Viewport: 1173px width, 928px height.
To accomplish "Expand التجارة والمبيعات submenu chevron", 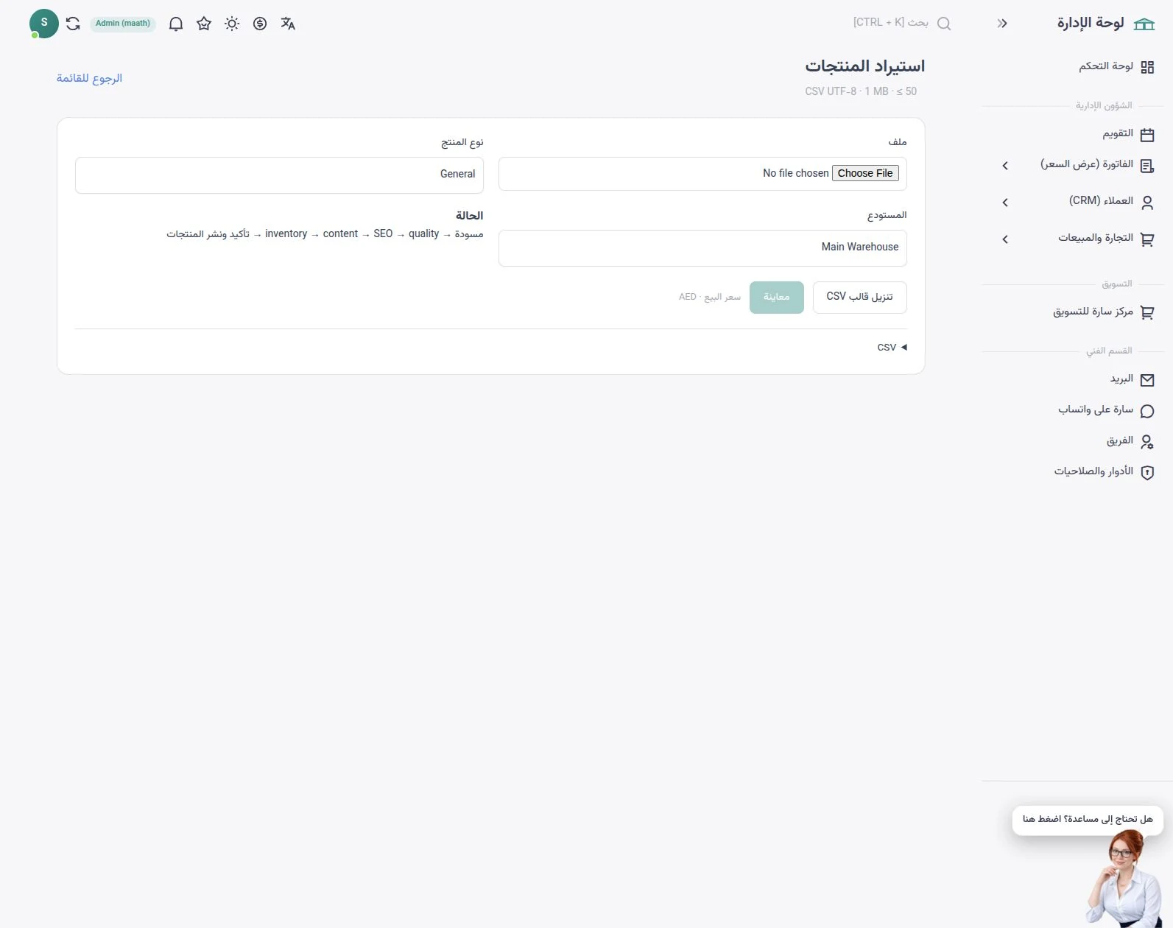I will [1005, 239].
